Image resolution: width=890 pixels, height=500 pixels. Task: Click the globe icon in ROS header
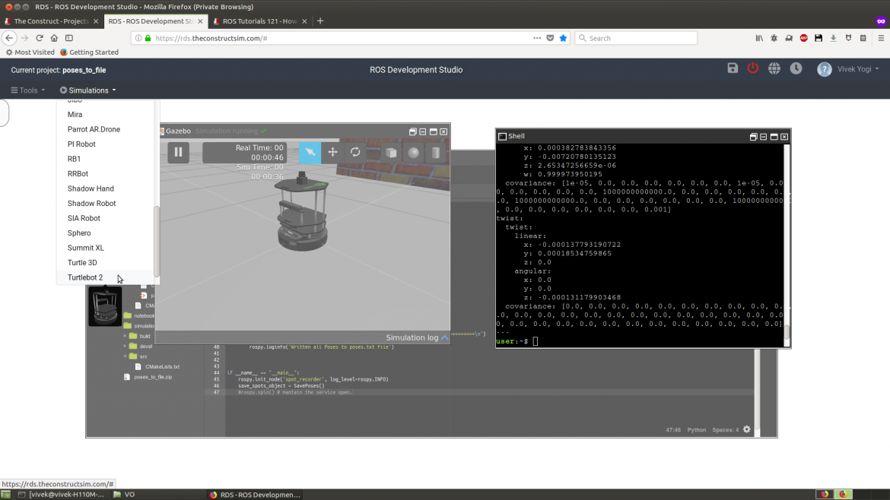774,68
